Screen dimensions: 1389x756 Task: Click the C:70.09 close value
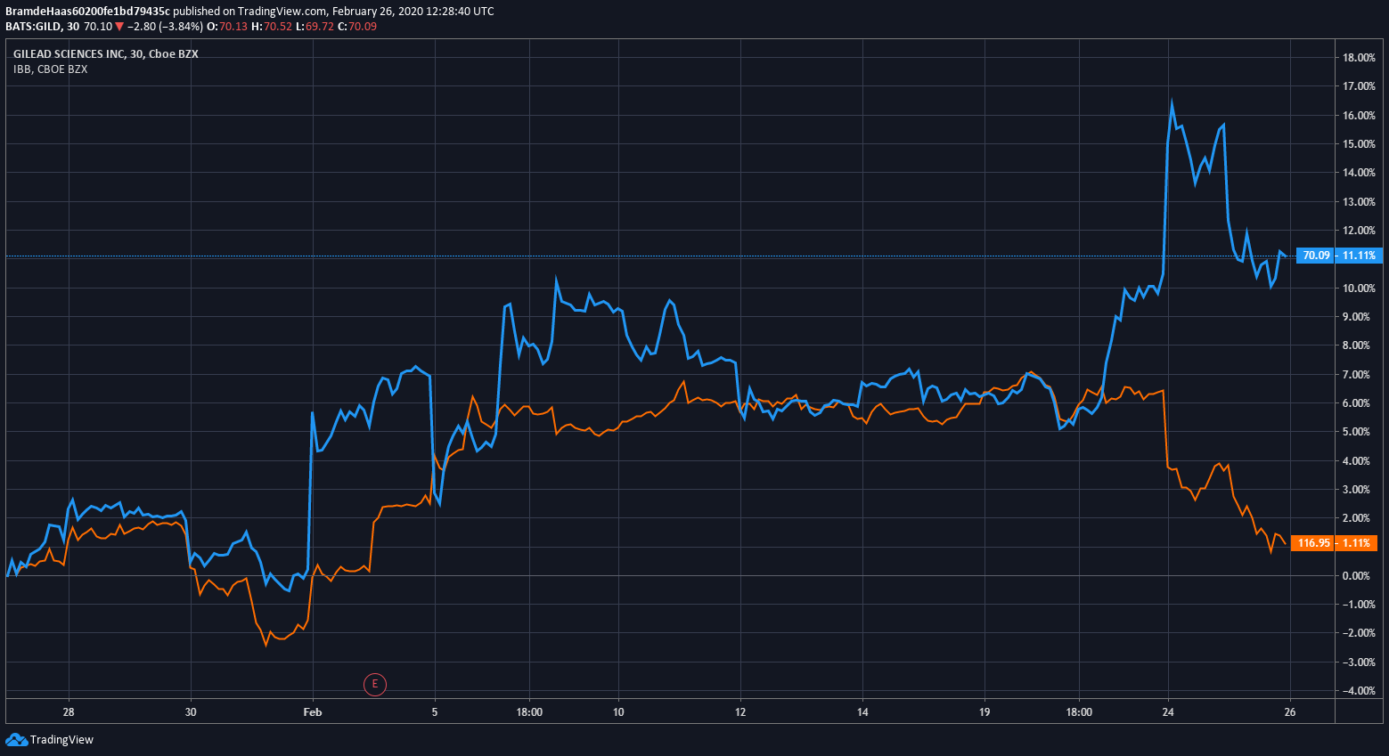[x=357, y=27]
